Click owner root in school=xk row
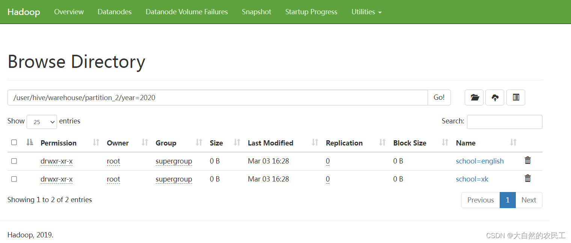 tap(113, 179)
